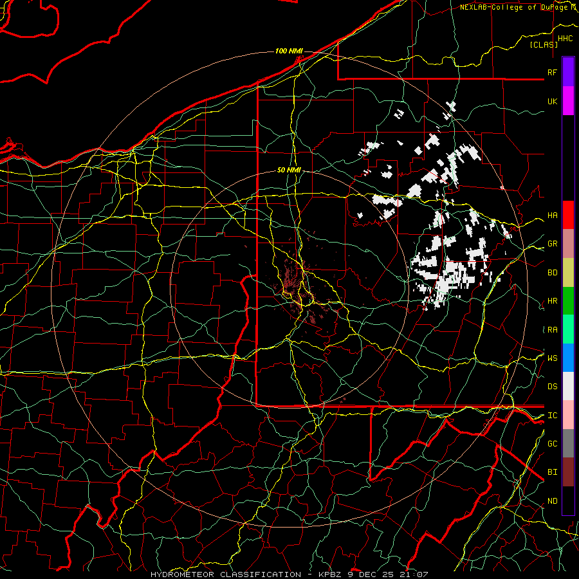Image resolution: width=579 pixels, height=579 pixels.
Task: Click the UK magenta legend color swatch
Action: pos(568,101)
